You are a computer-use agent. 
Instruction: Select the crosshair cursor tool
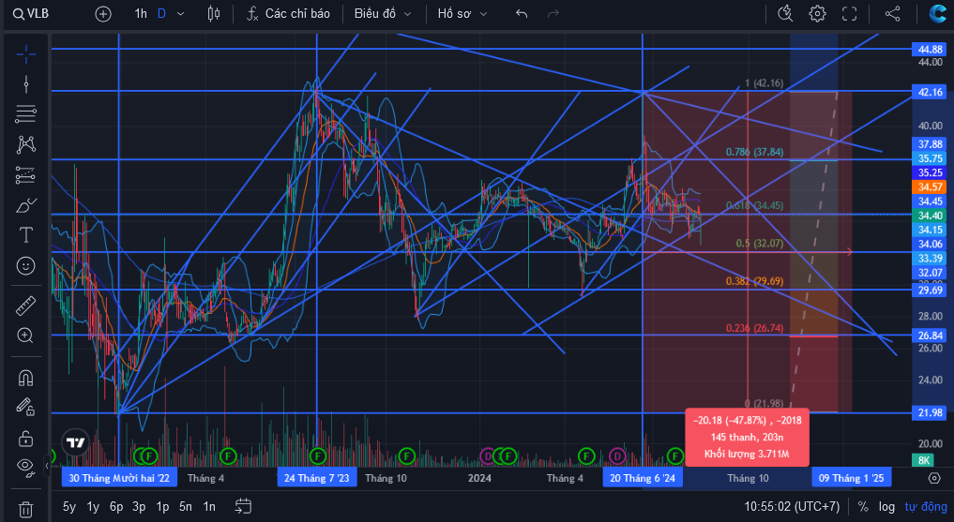tap(25, 55)
